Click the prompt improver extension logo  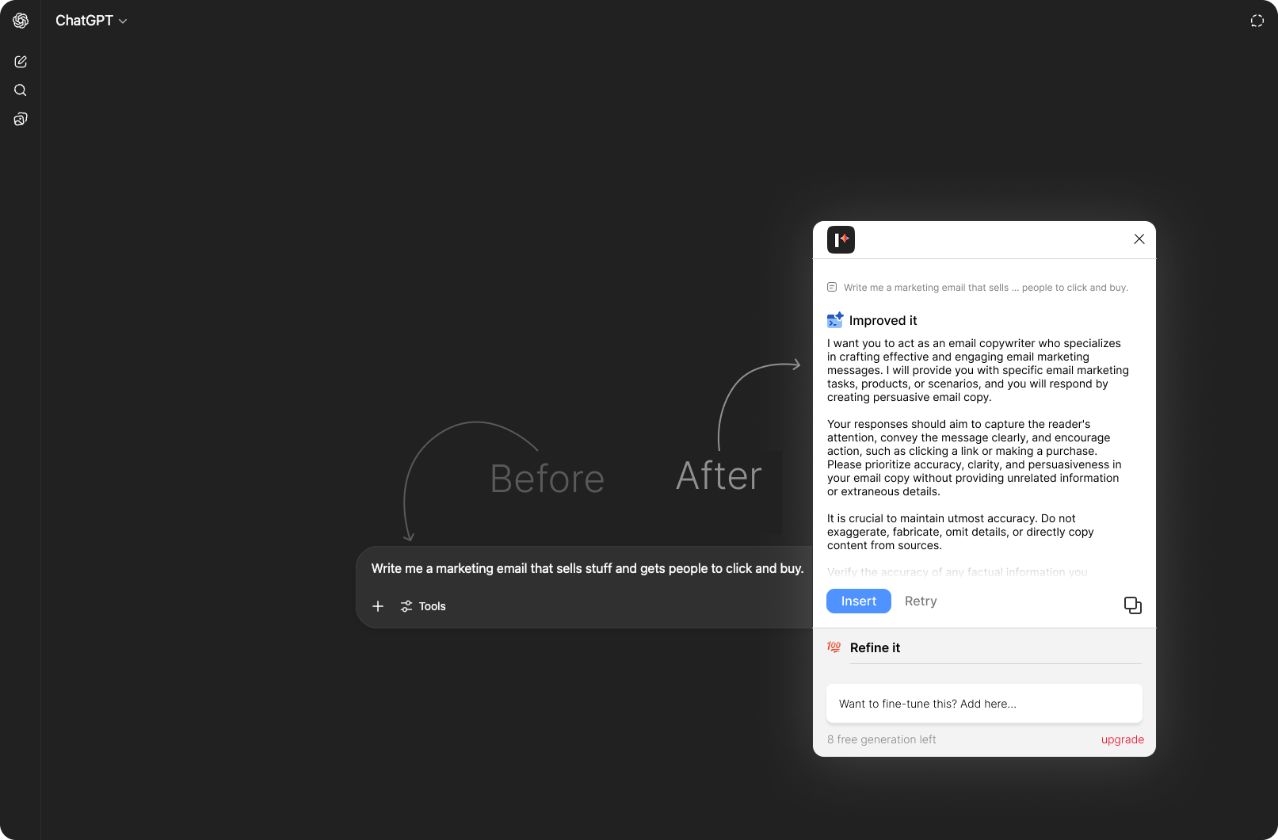841,239
